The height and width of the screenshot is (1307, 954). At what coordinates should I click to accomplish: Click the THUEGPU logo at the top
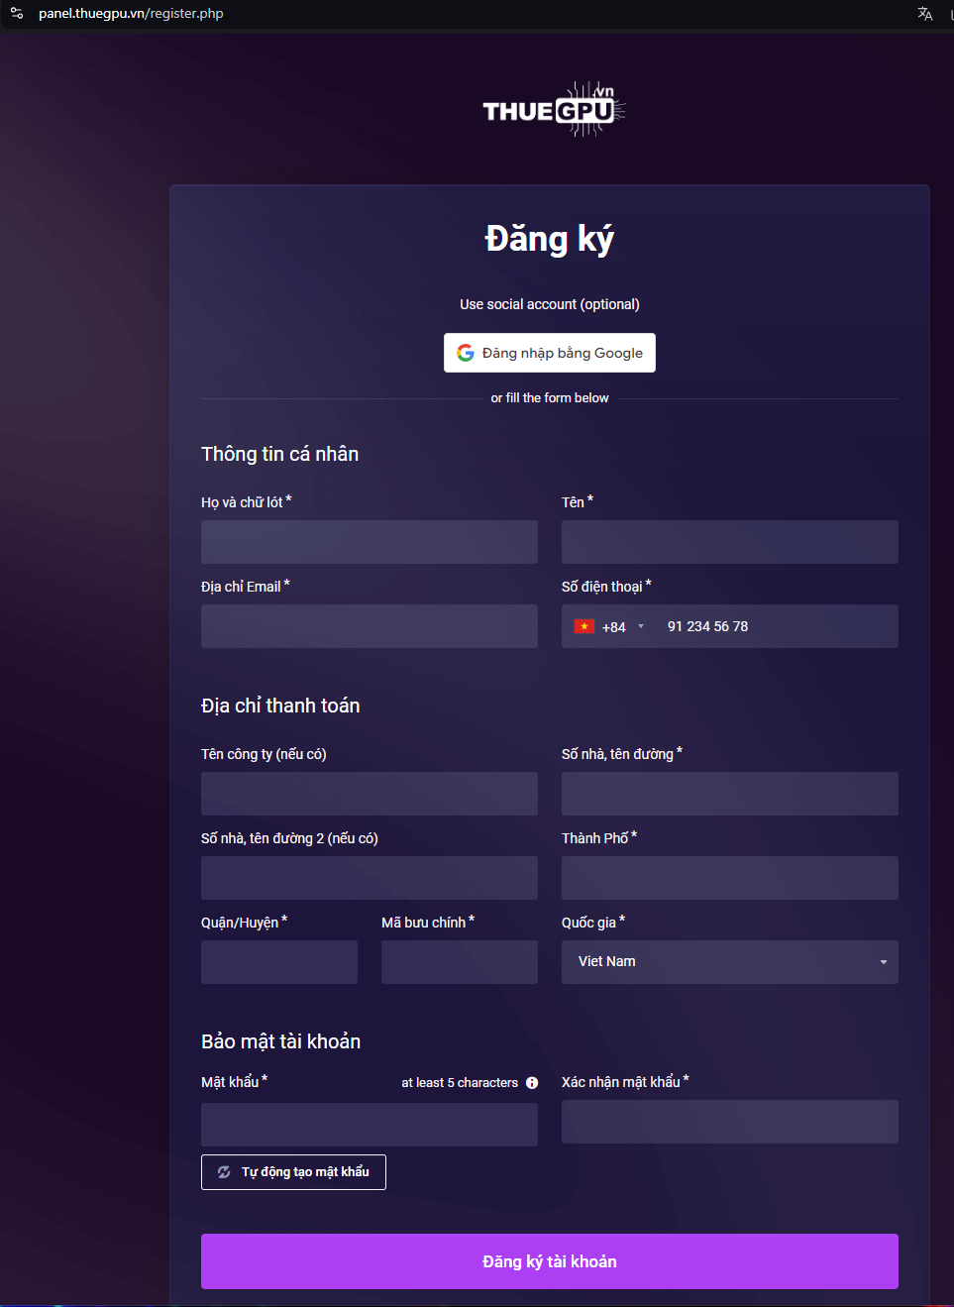coord(553,109)
